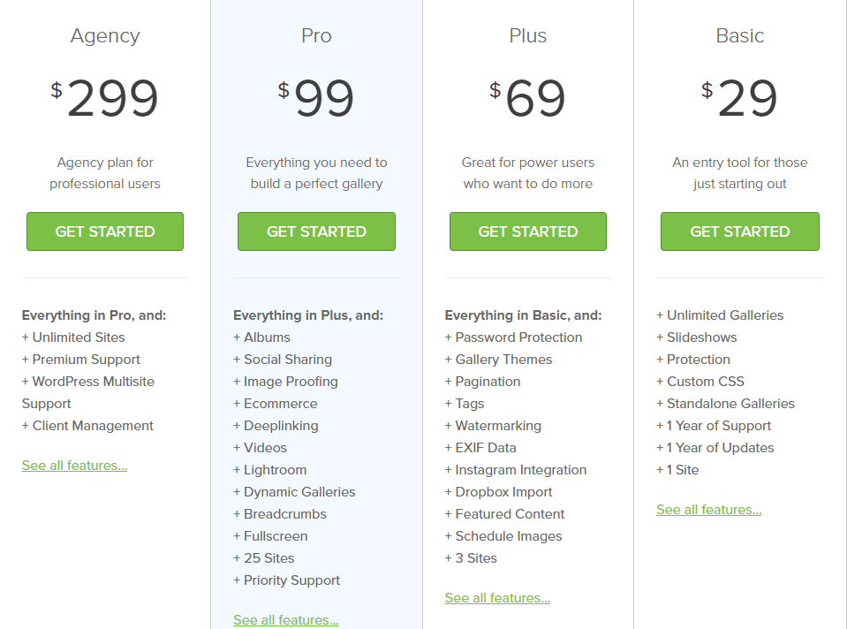Image resolution: width=847 pixels, height=629 pixels.
Task: Open See all features link for Pro
Action: pos(286,620)
